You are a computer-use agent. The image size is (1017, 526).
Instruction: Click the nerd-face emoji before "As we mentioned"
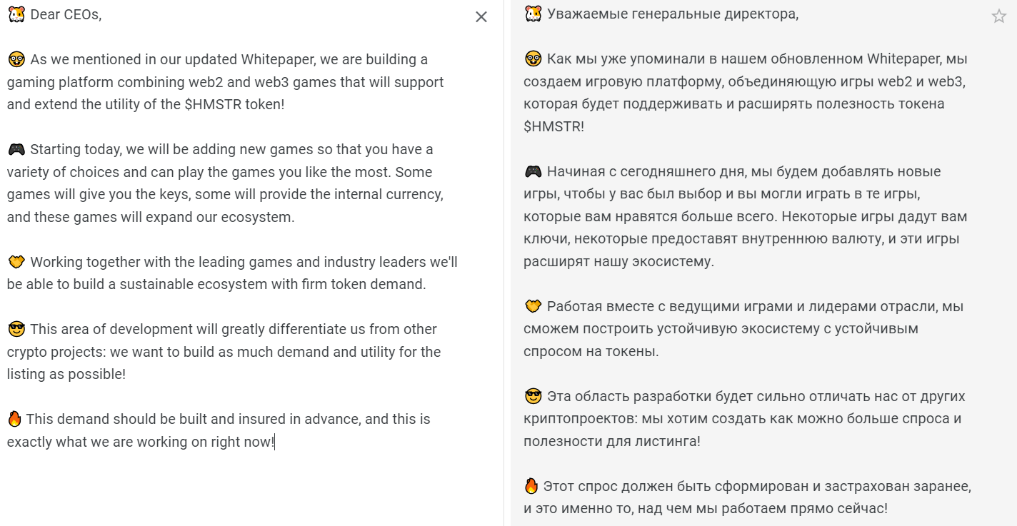click(x=16, y=60)
